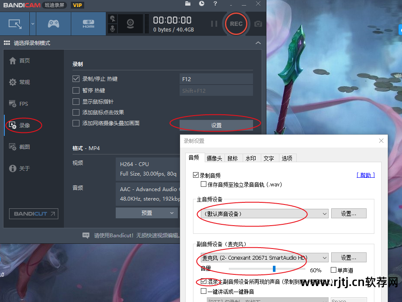Screen dimensions: 402x302
Task: Collapse the recording mode selection panel
Action: (x=258, y=43)
